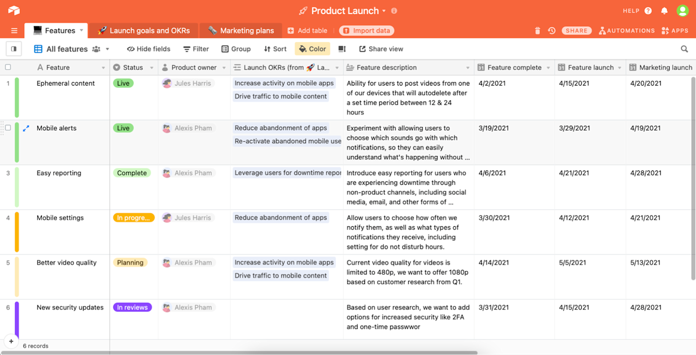Open the All features view dropdown

(x=107, y=49)
